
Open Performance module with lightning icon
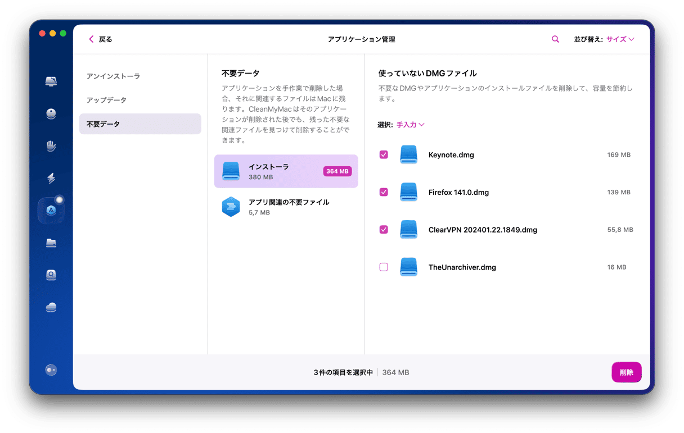[x=51, y=179]
